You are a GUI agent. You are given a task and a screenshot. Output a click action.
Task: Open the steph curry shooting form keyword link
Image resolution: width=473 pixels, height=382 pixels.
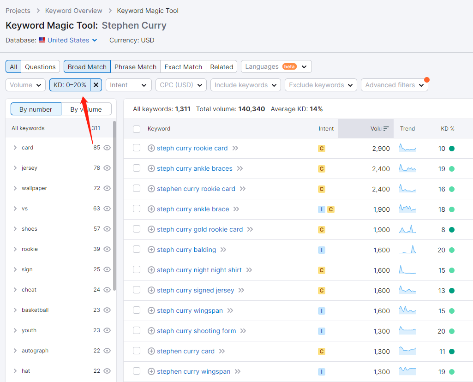point(196,331)
